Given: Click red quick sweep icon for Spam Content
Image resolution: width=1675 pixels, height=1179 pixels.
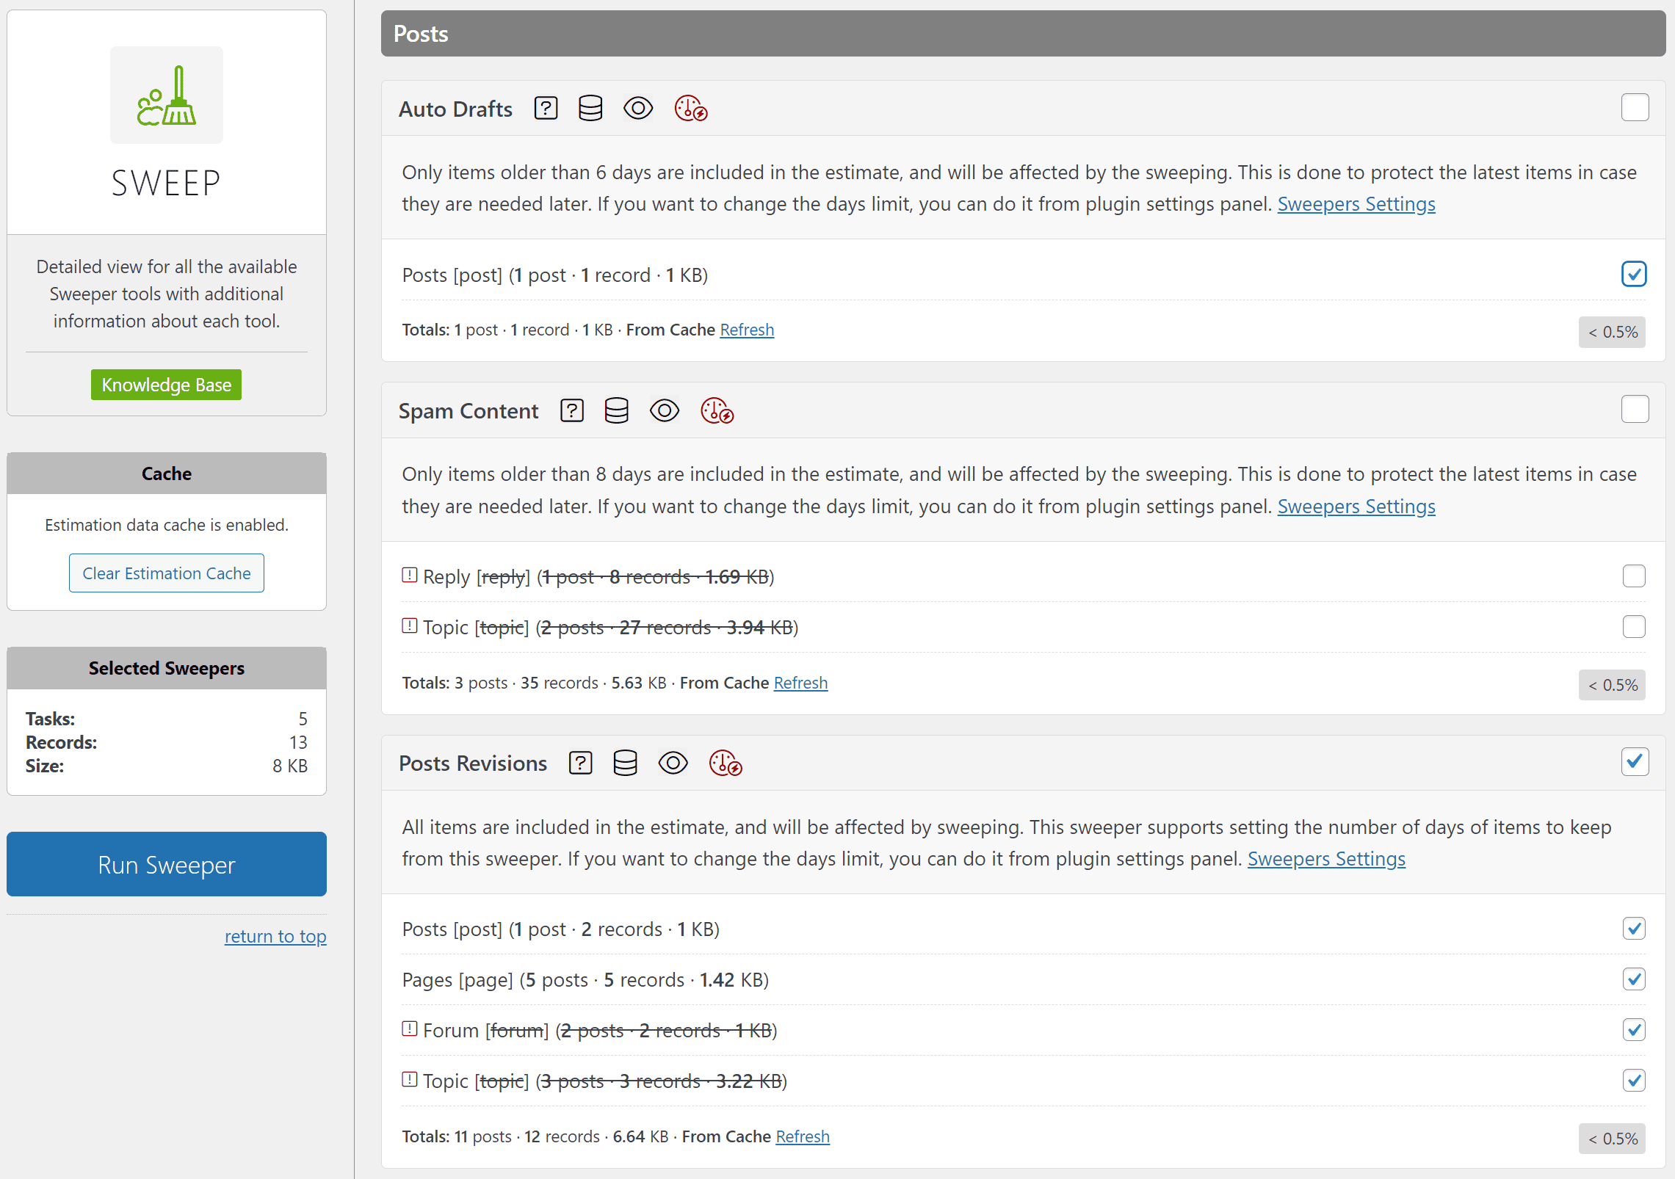Looking at the screenshot, I should (717, 410).
